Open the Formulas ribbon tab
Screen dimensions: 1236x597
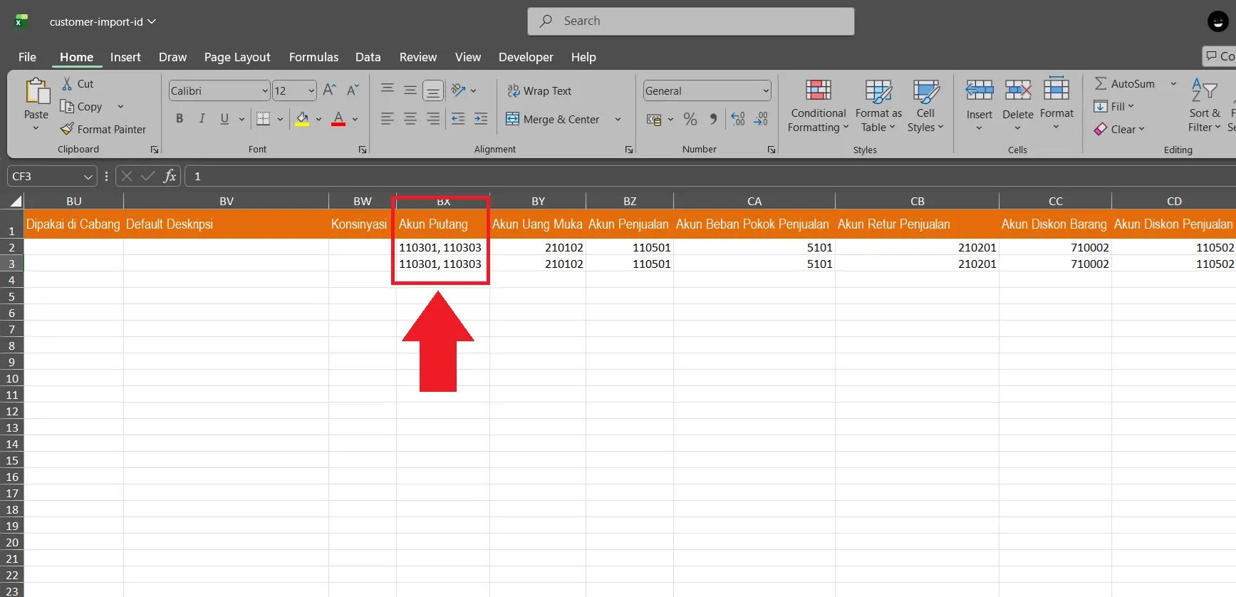(313, 57)
